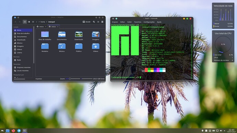The width and height of the screenshot is (237, 133).
Task: Open the clock showing 22:43
Action: pos(231,131)
